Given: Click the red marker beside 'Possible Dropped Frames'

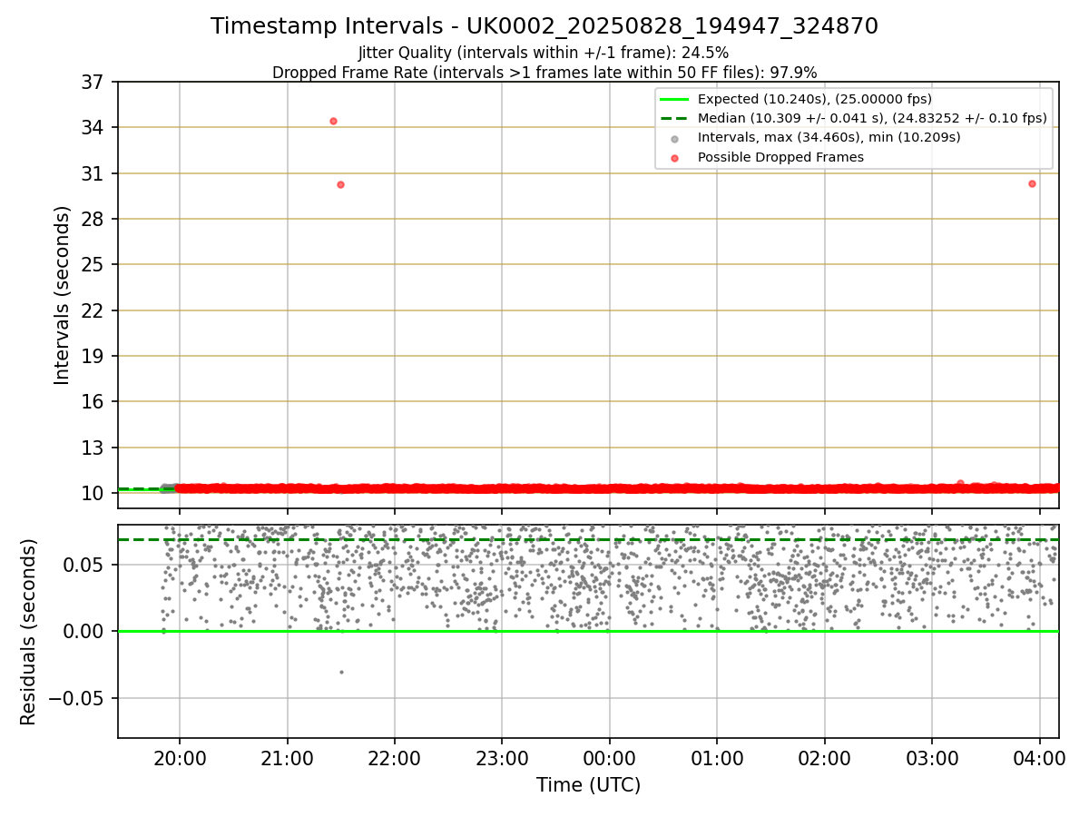Looking at the screenshot, I should tap(674, 158).
